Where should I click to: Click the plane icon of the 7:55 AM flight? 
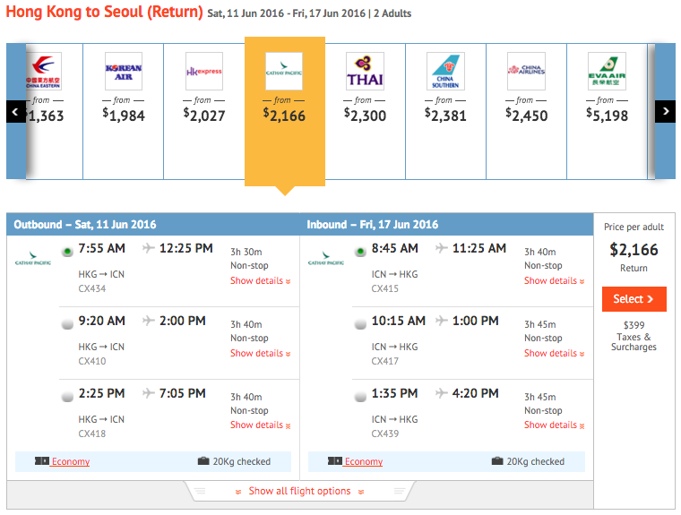pyautogui.click(x=149, y=248)
